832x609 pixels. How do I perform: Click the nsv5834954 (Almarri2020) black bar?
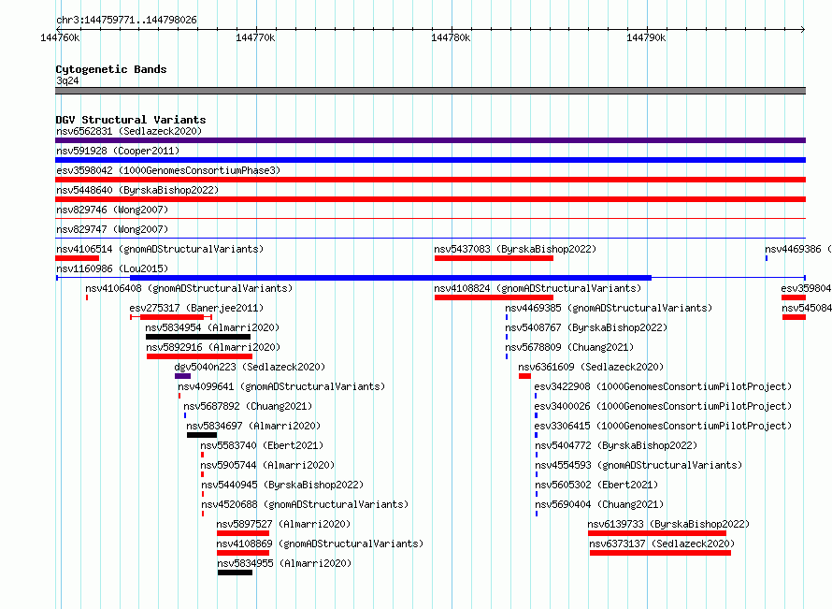point(198,337)
